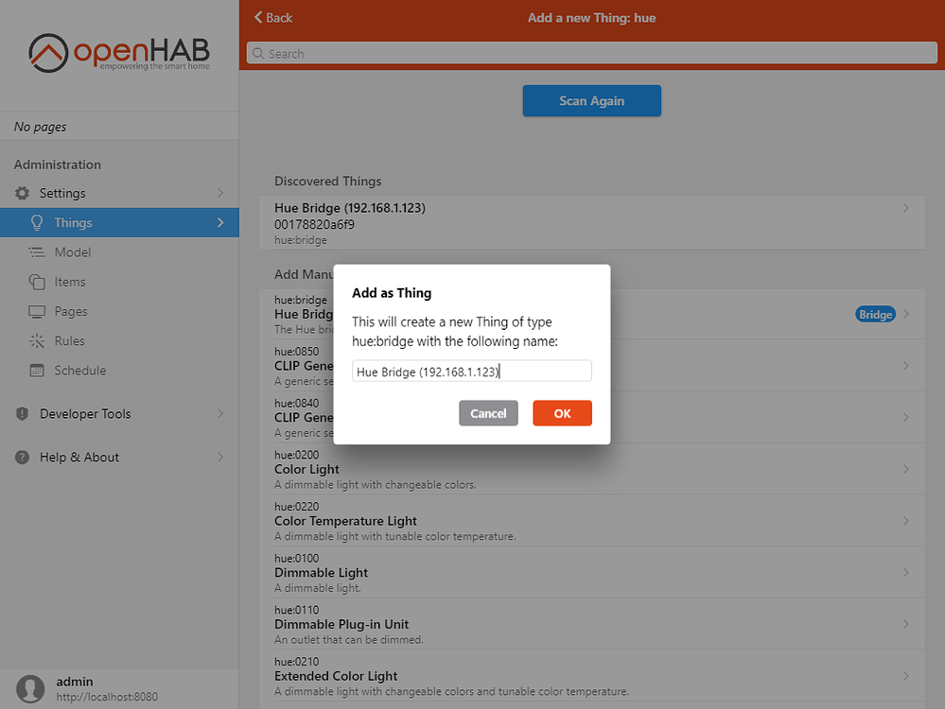This screenshot has height=709, width=945.
Task: Click the openHAB logo
Action: click(118, 54)
